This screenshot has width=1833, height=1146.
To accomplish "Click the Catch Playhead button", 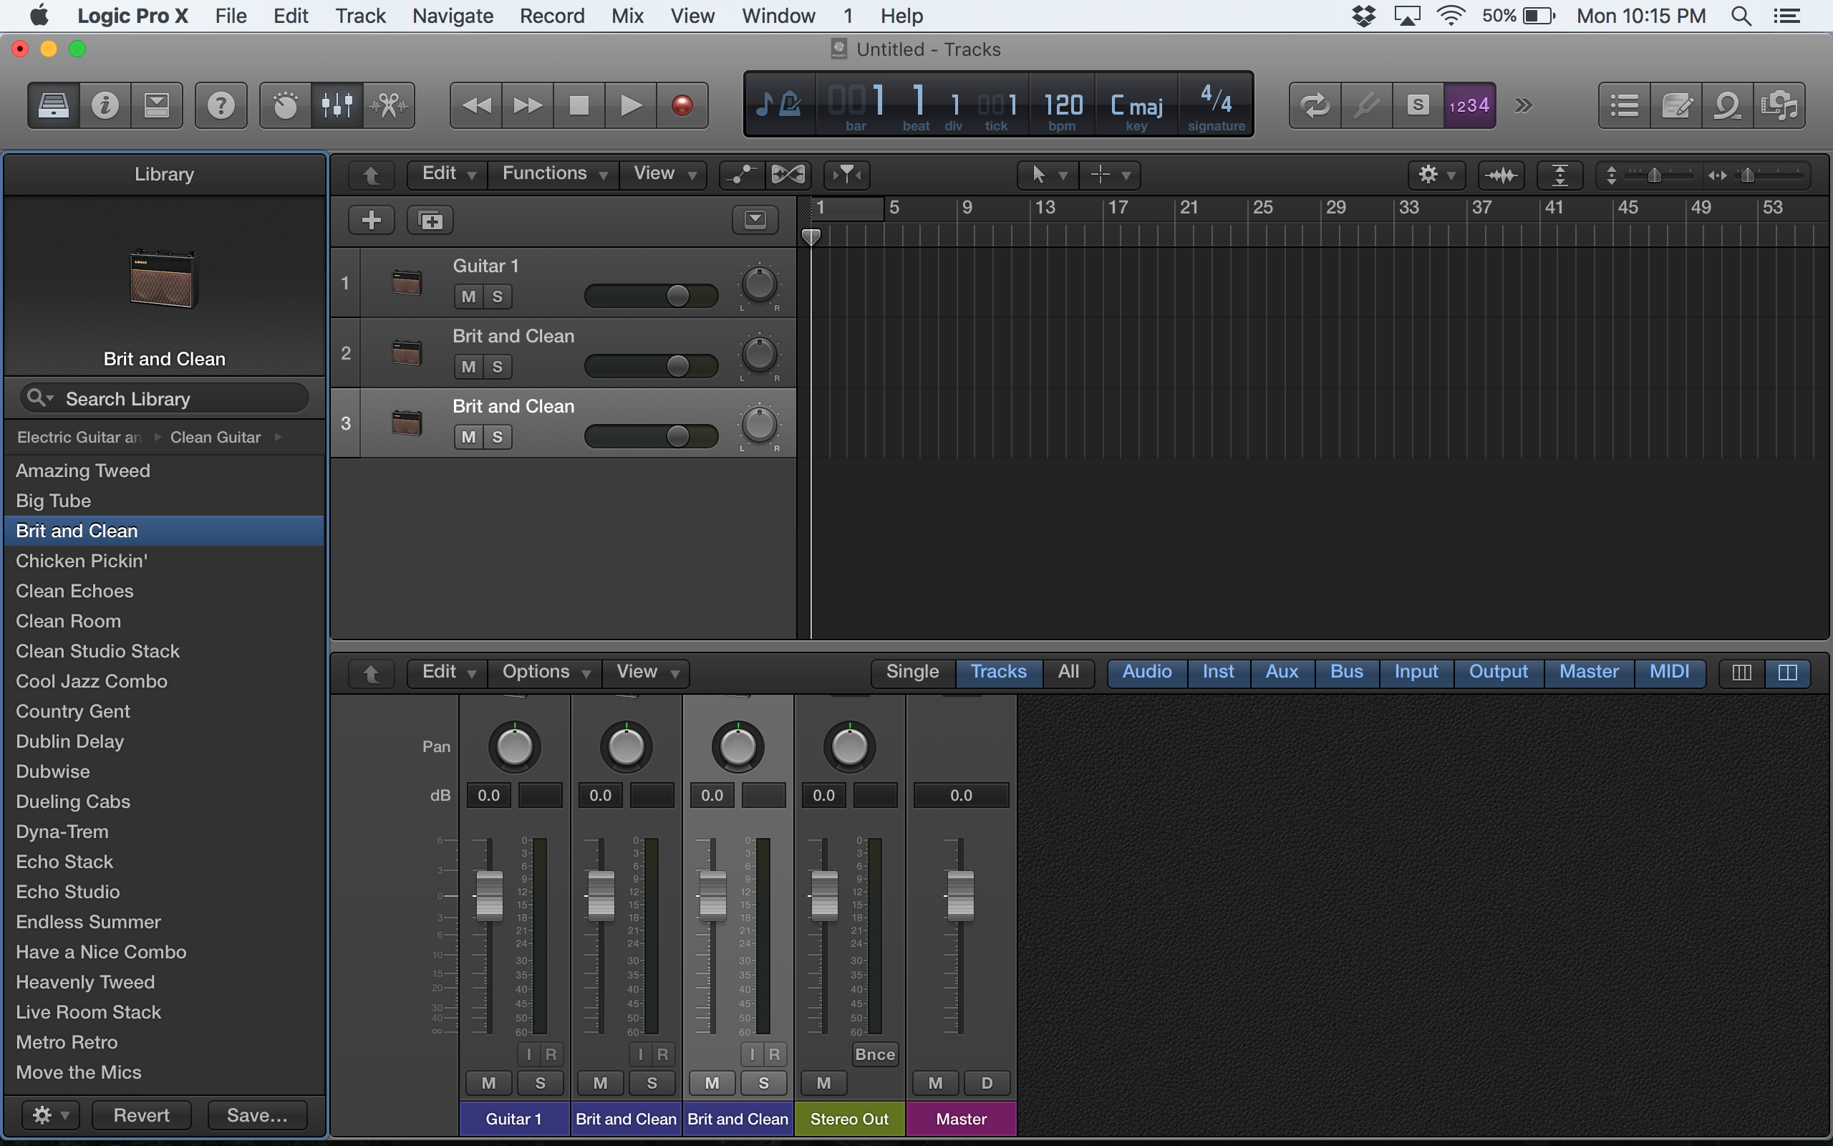I will pyautogui.click(x=847, y=175).
